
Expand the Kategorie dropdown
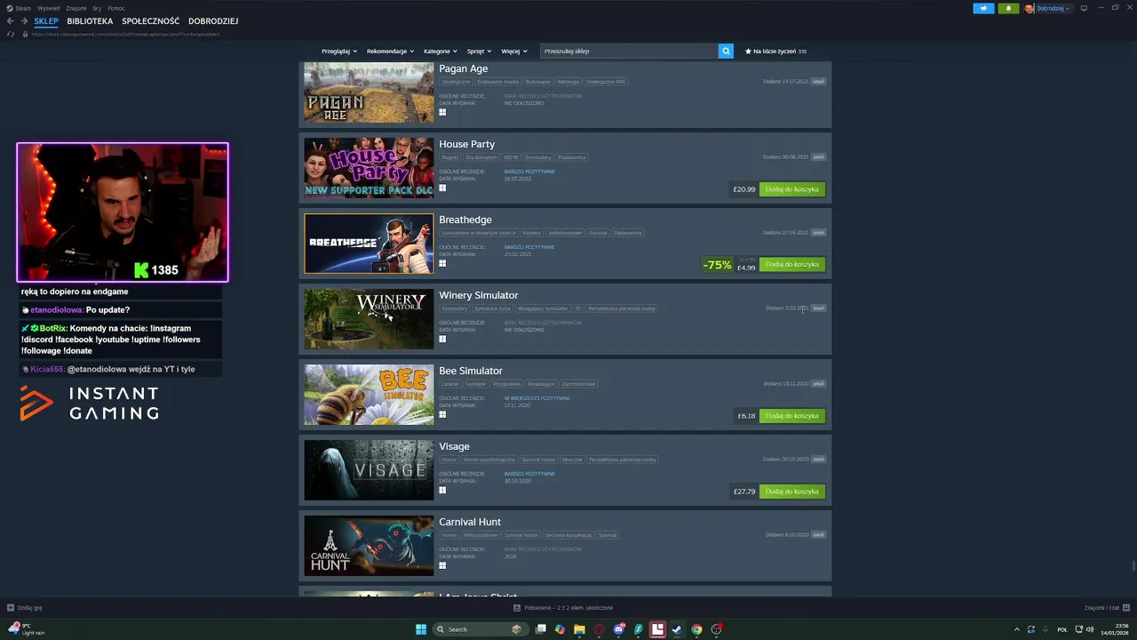point(441,52)
